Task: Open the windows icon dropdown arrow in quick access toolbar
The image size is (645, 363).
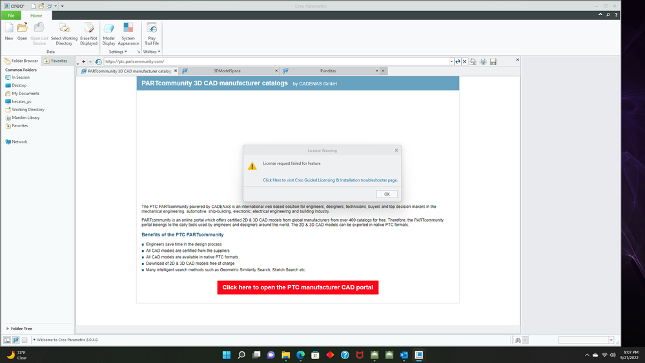Action: click(x=56, y=6)
